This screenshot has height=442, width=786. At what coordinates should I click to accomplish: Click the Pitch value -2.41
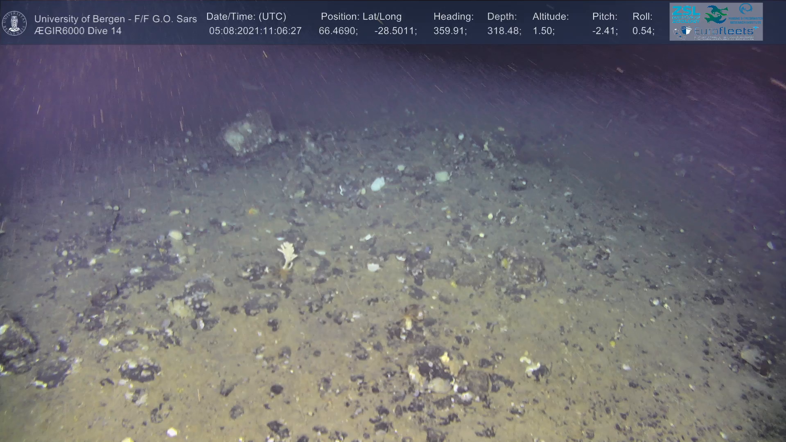(x=605, y=31)
